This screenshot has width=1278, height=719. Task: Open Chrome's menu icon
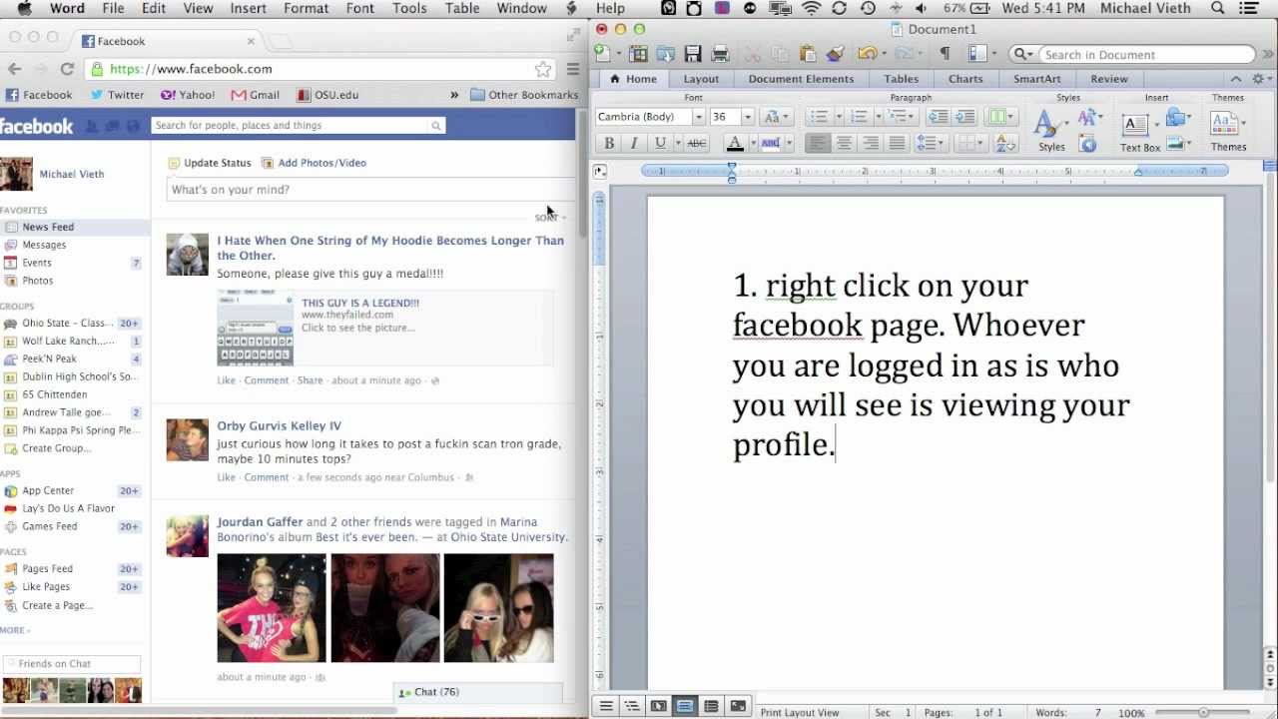[573, 69]
